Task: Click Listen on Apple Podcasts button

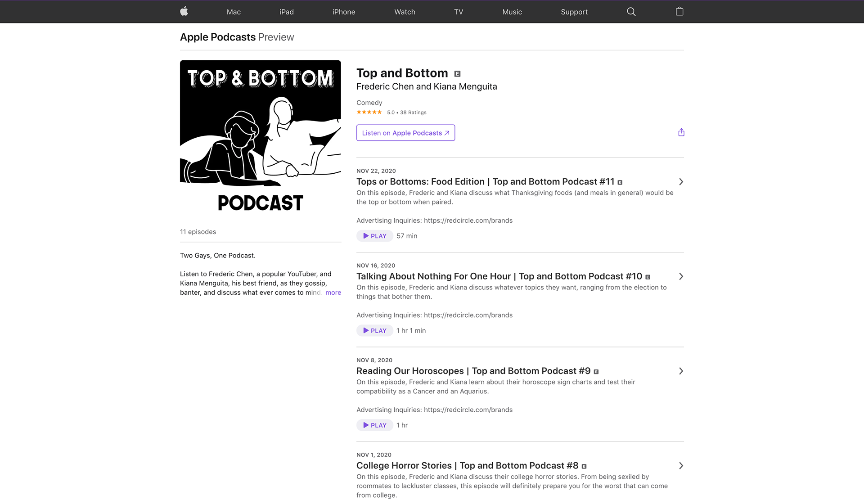Action: point(405,133)
